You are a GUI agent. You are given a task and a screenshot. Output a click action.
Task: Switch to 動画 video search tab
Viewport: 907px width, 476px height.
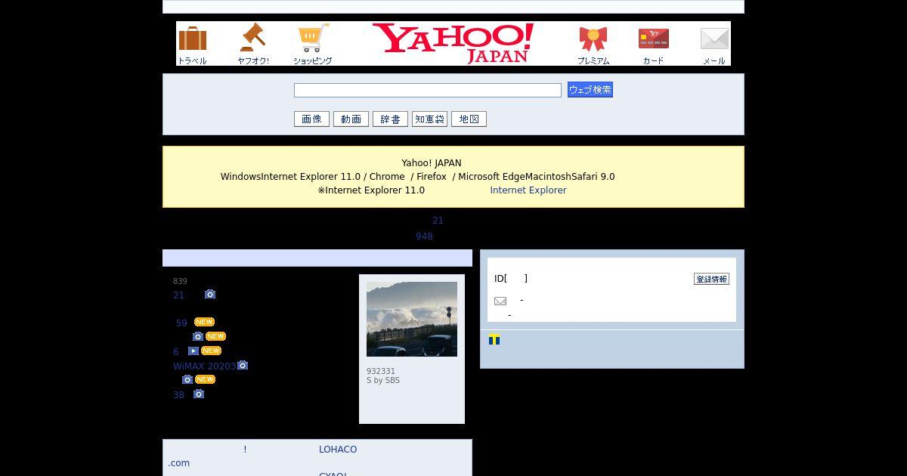[x=351, y=119]
